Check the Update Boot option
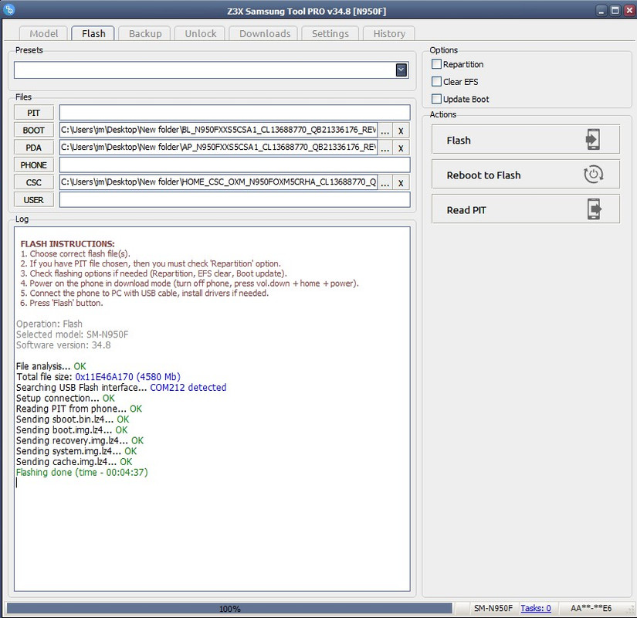Image resolution: width=637 pixels, height=618 pixels. (x=436, y=99)
